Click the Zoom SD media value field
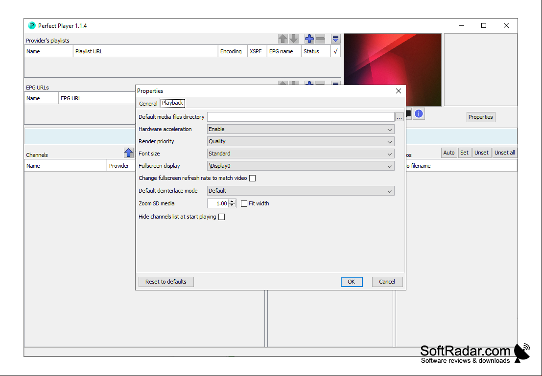542x376 pixels. [218, 204]
